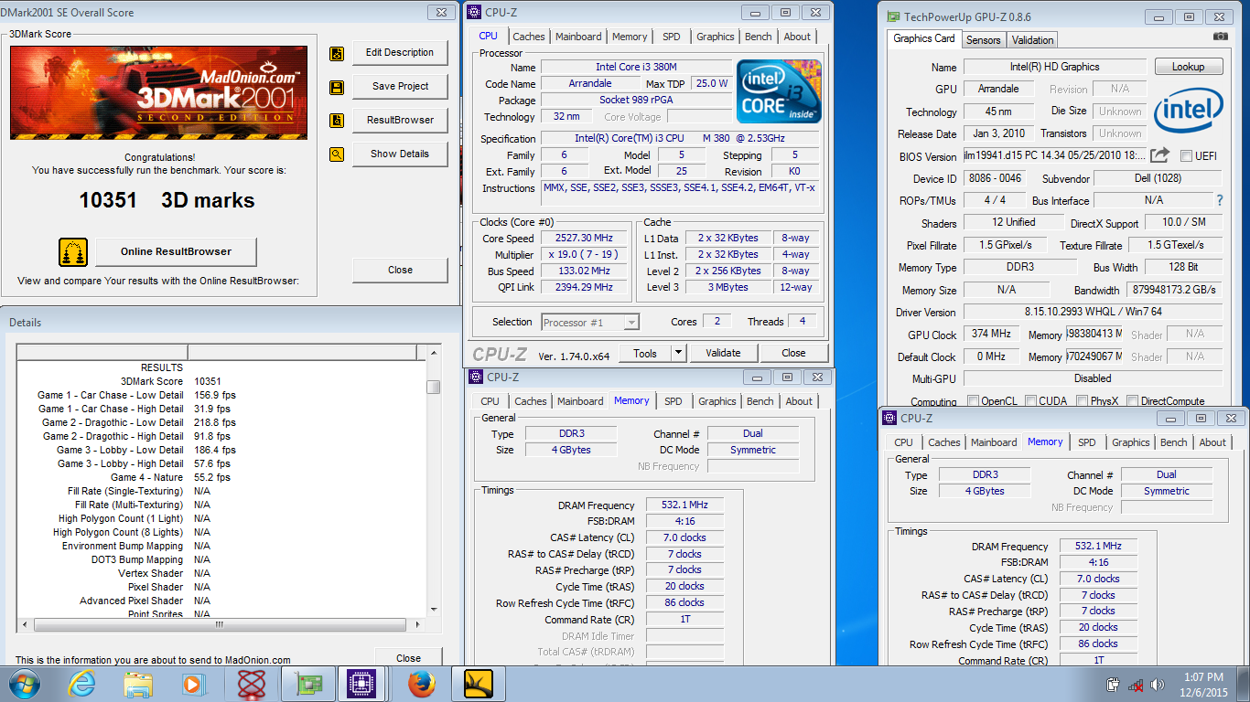Toggle the CUDA checkbox
The image size is (1250, 702).
click(x=1031, y=401)
